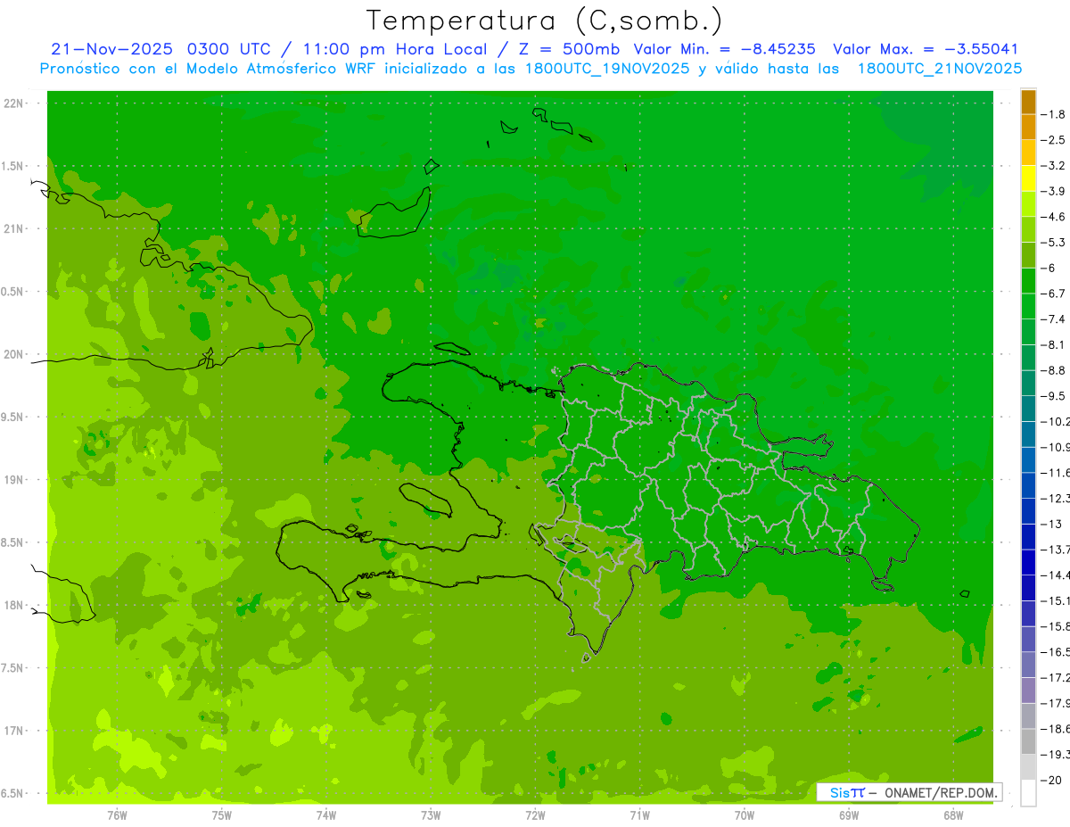Click the "68W" longitude axis label

pyautogui.click(x=953, y=815)
